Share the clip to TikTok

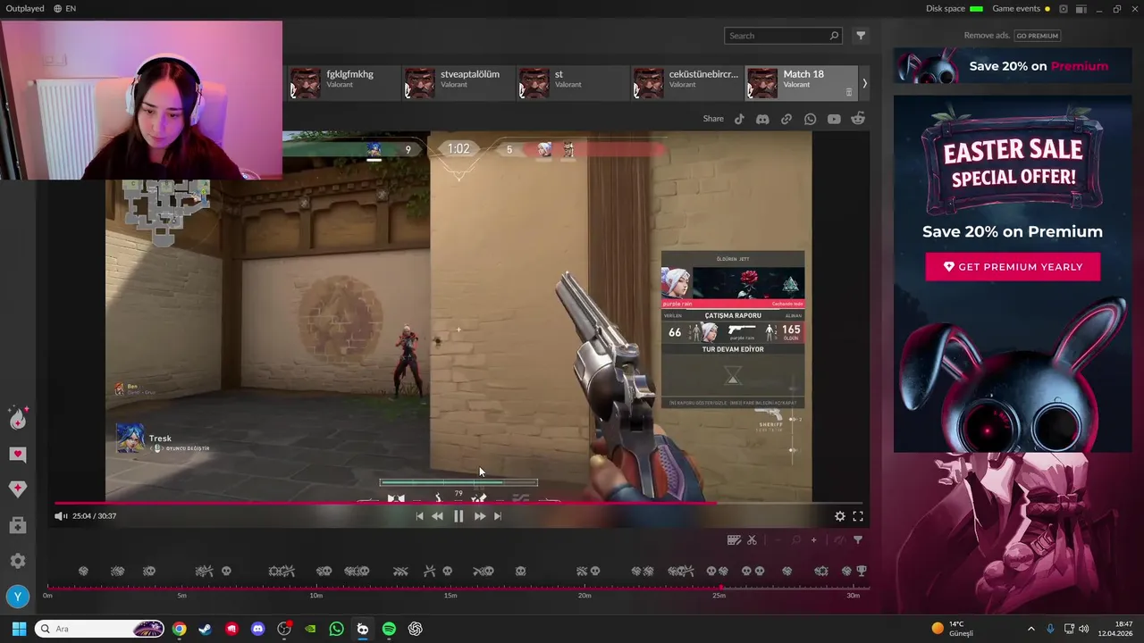[739, 119]
